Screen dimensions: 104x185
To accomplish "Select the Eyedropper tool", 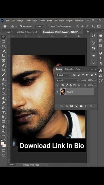I will coord(3,65).
